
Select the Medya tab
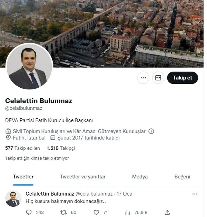point(140,177)
